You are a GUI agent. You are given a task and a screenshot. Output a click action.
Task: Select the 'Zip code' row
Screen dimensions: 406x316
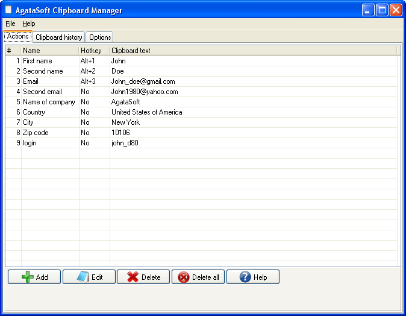pos(201,133)
